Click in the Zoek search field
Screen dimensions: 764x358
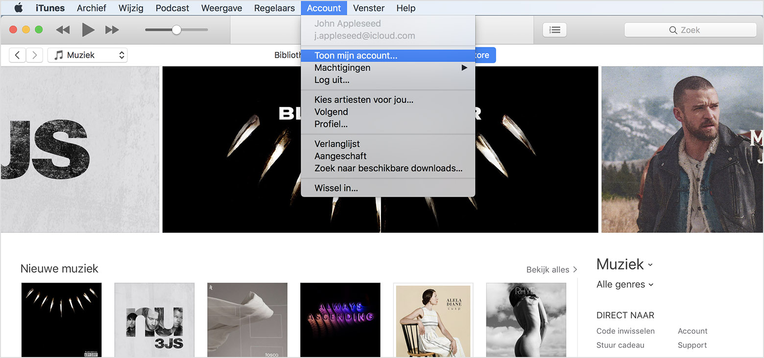point(691,30)
